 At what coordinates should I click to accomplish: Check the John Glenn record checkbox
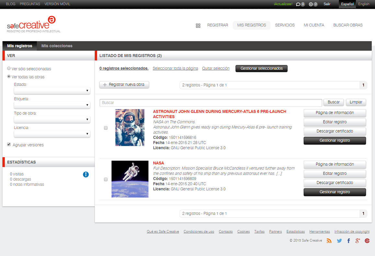point(106,128)
